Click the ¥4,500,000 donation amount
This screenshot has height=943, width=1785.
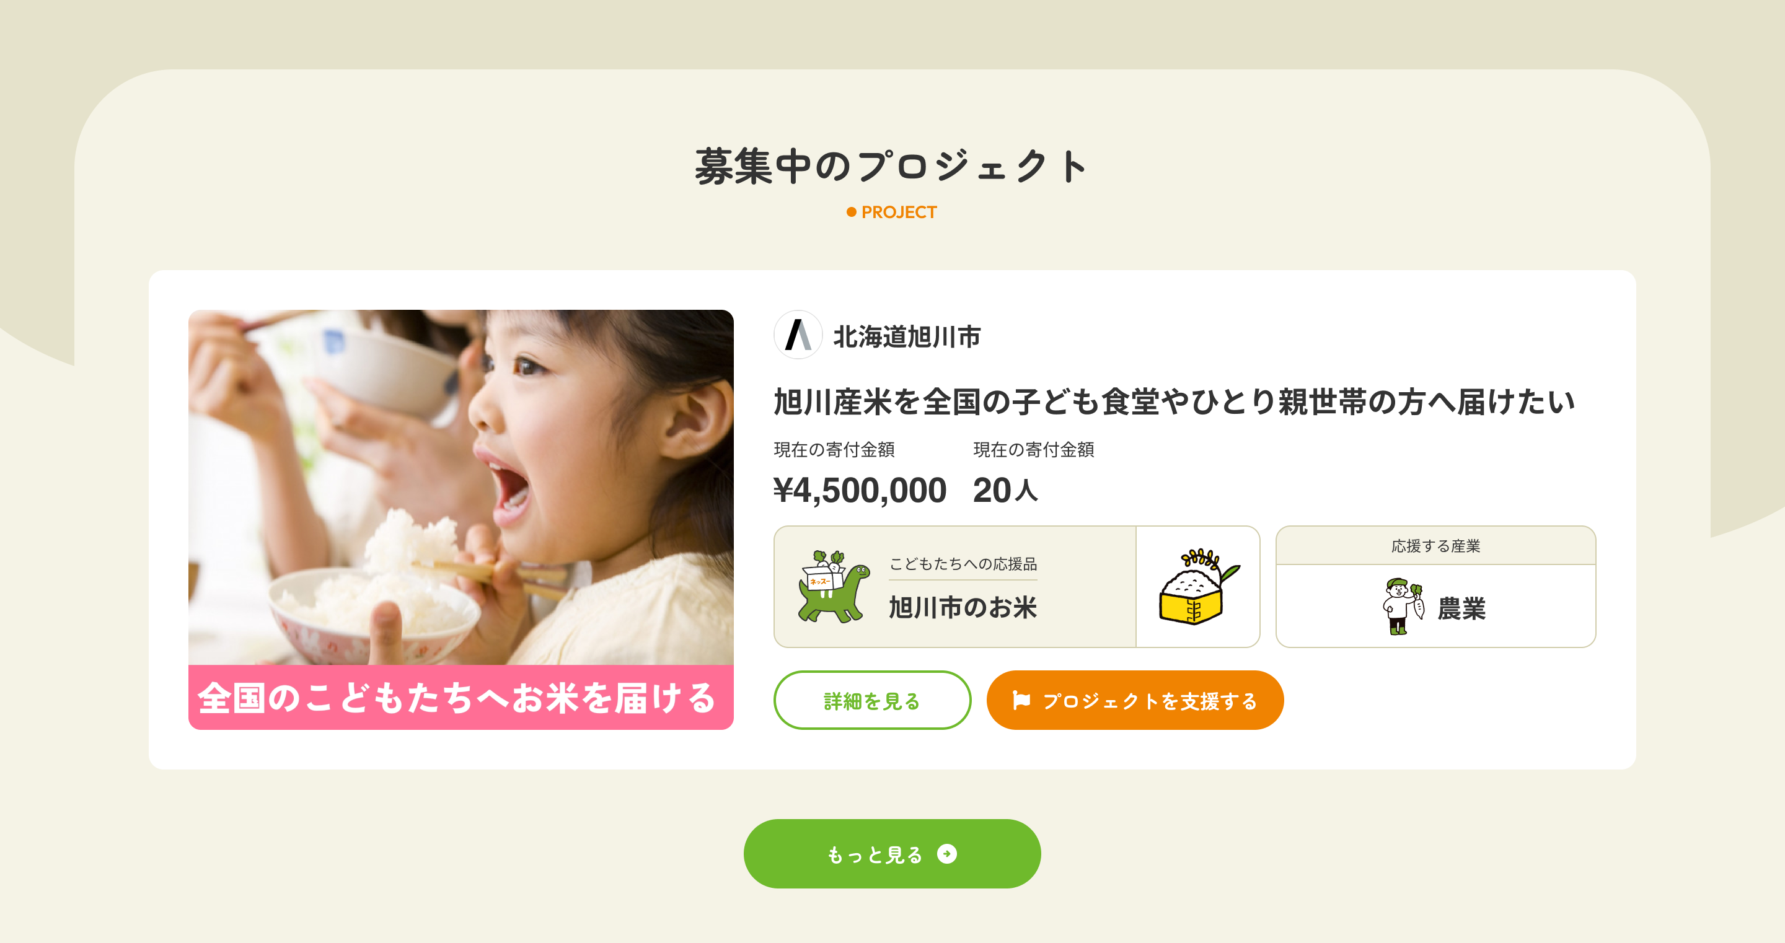coord(859,491)
